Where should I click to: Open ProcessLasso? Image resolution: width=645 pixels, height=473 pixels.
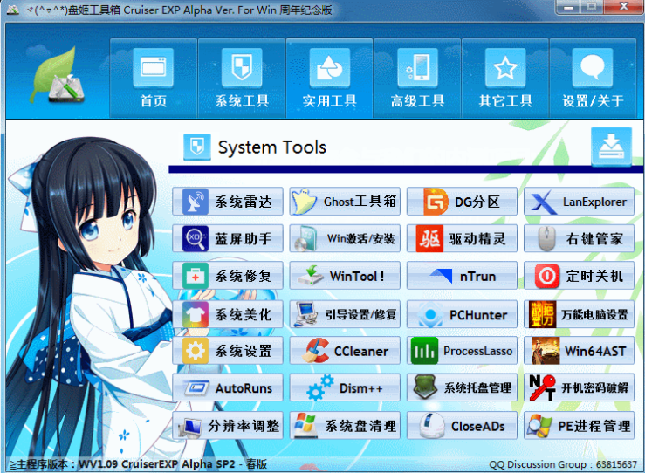462,351
